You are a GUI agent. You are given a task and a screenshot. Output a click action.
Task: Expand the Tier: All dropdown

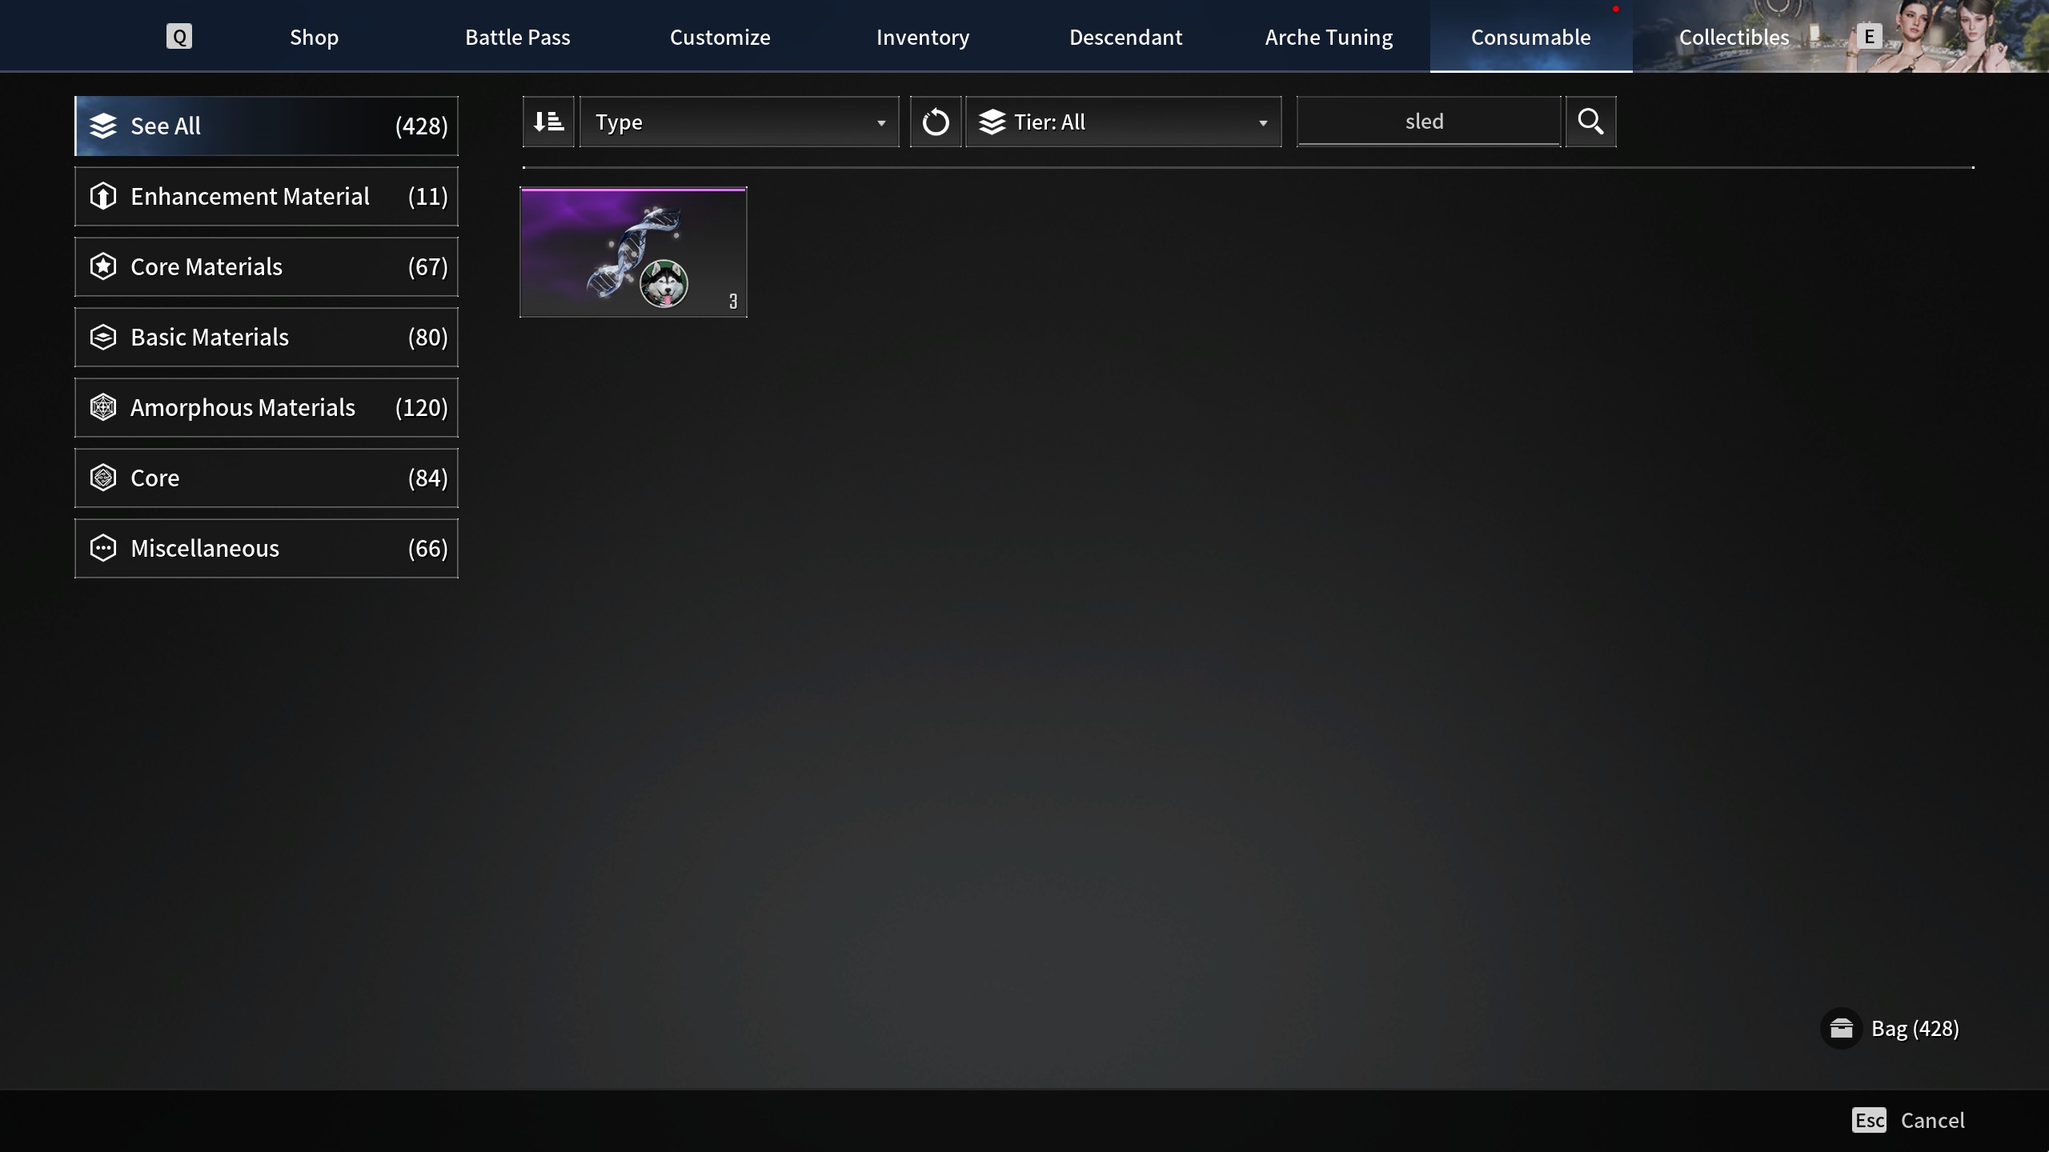tap(1123, 122)
